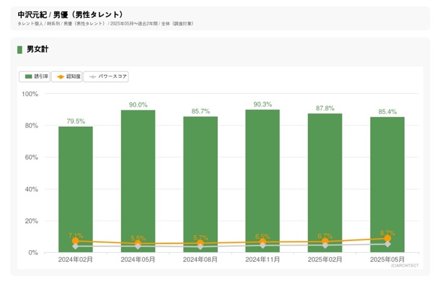Click the orange 認知度 marker at 2024年02月
Image resolution: width=444 pixels, height=283 pixels.
(x=75, y=241)
